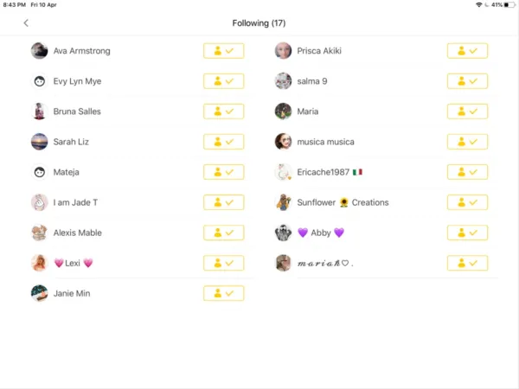Tap Abby's avatar icon
Screen dimensions: 519x389
[x=284, y=233]
